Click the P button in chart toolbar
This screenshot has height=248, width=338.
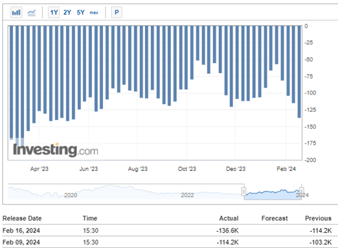point(117,13)
